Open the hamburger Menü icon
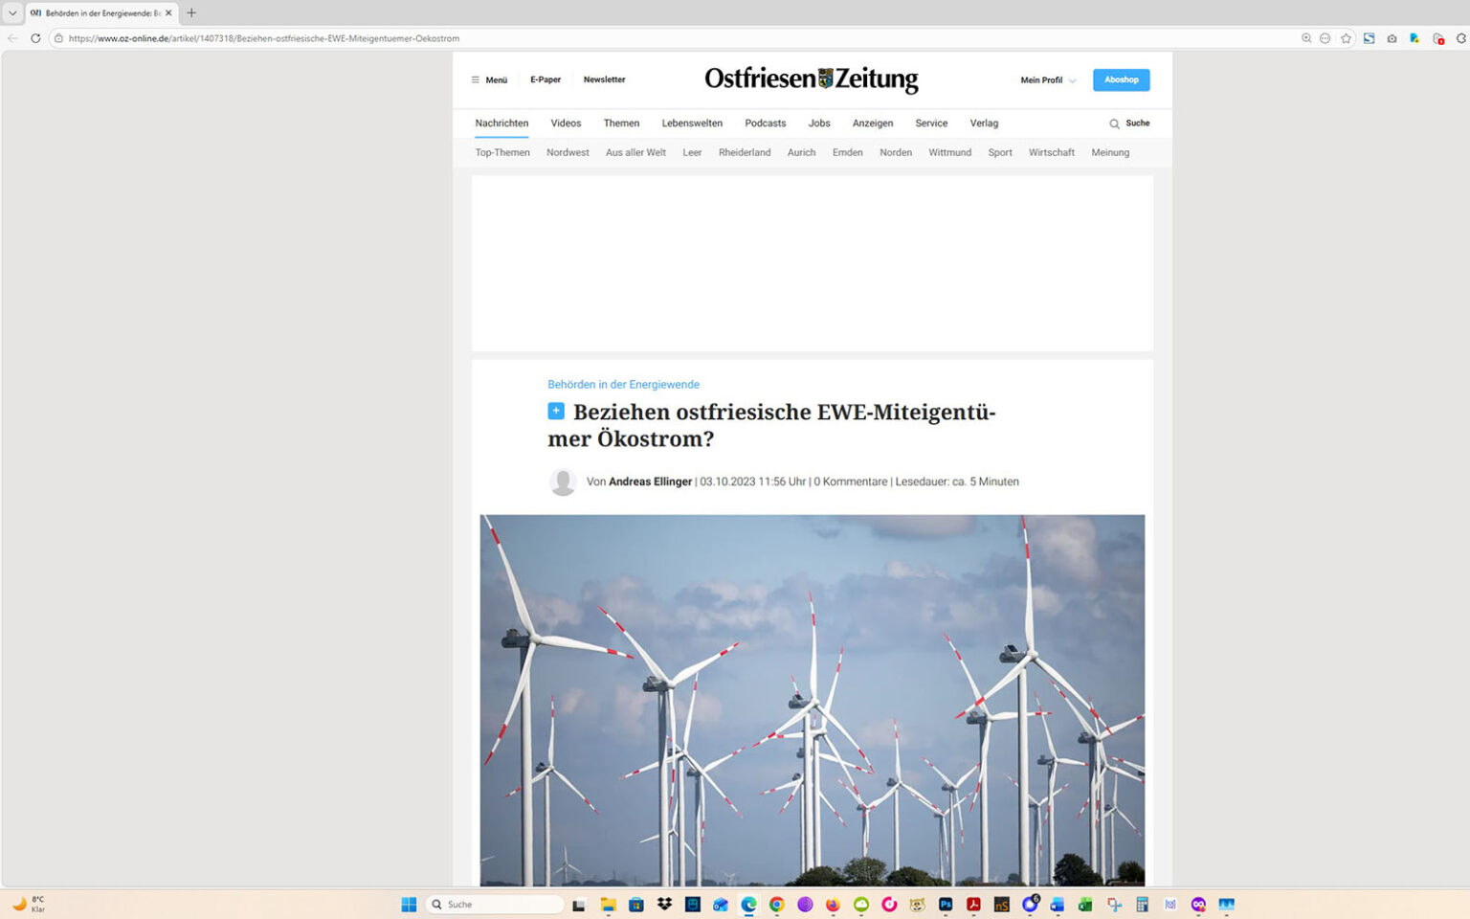1470x919 pixels. click(x=476, y=79)
